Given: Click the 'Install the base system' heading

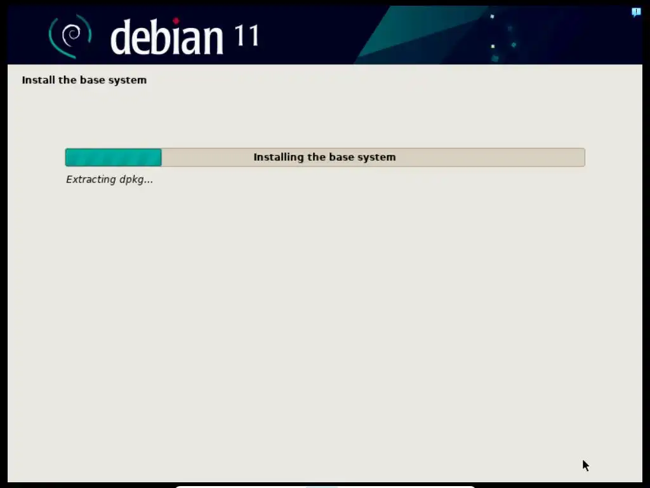Looking at the screenshot, I should (x=84, y=80).
